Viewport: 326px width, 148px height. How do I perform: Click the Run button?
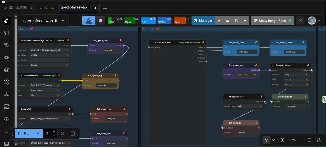[24, 133]
